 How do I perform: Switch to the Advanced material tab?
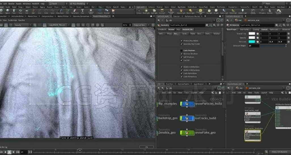pos(286,29)
